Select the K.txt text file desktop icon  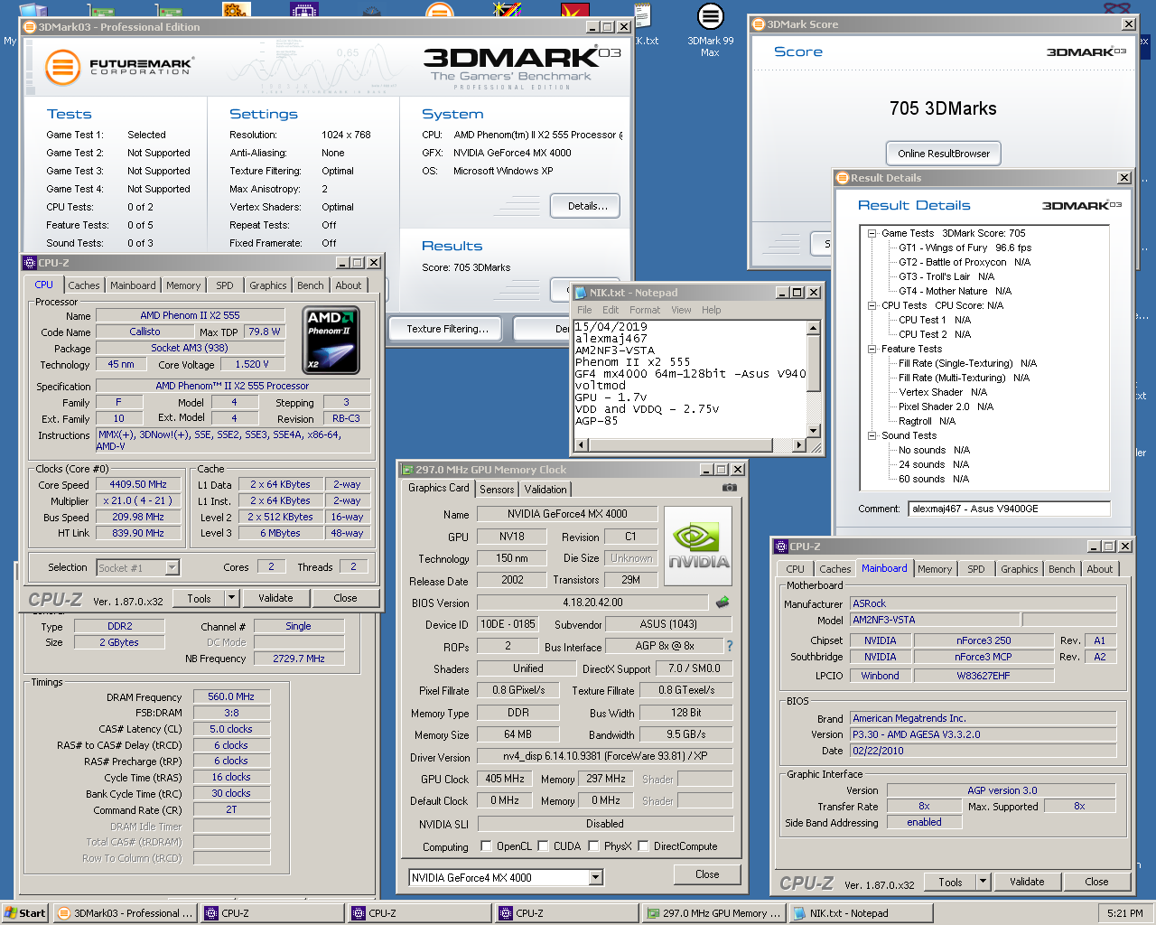(x=644, y=25)
